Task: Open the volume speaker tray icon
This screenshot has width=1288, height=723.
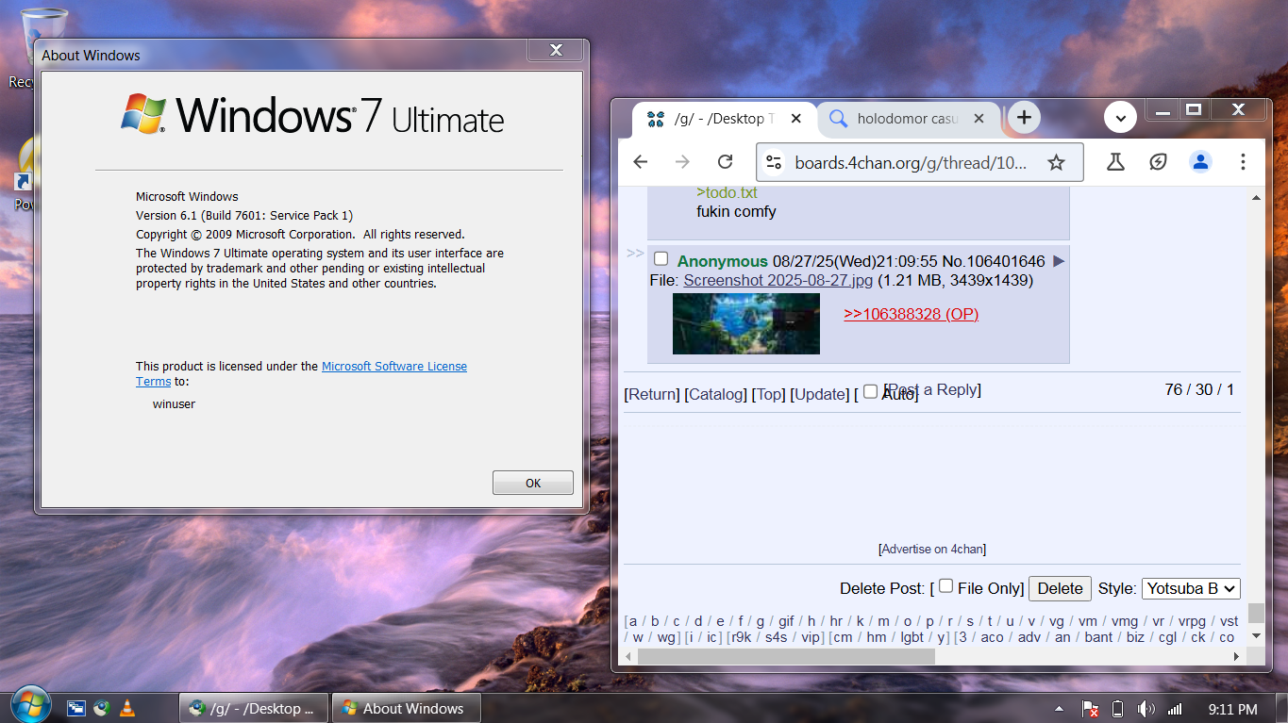Action: (x=1146, y=709)
